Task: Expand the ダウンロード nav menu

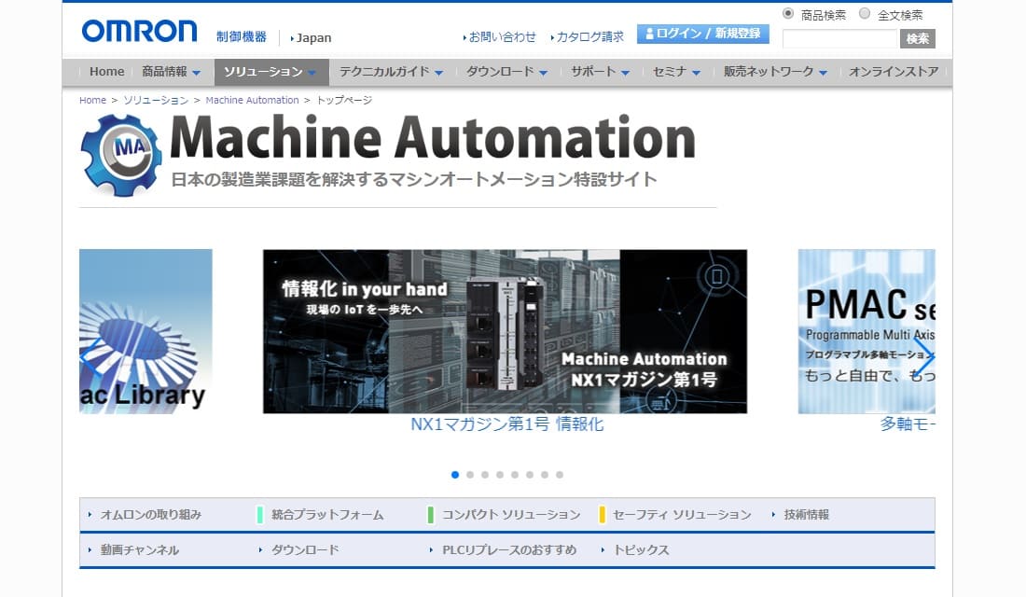Action: coord(507,72)
